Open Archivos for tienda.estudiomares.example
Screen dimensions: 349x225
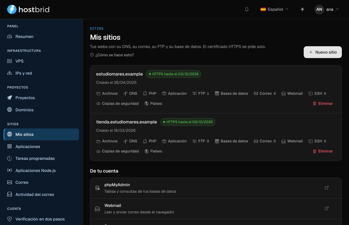click(107, 141)
